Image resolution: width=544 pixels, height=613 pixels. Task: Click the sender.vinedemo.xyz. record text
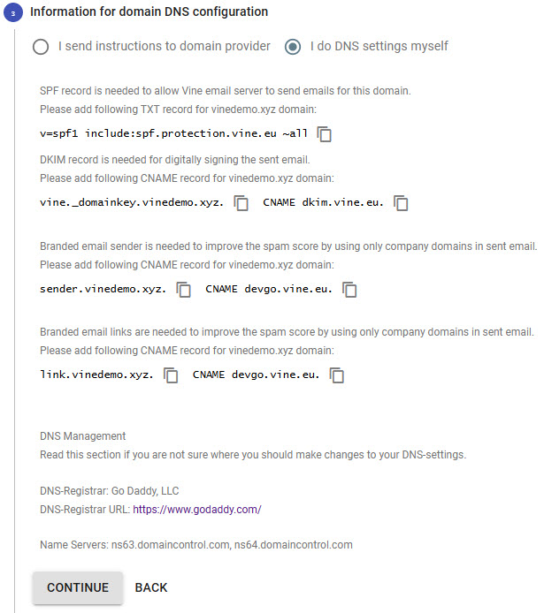103,289
